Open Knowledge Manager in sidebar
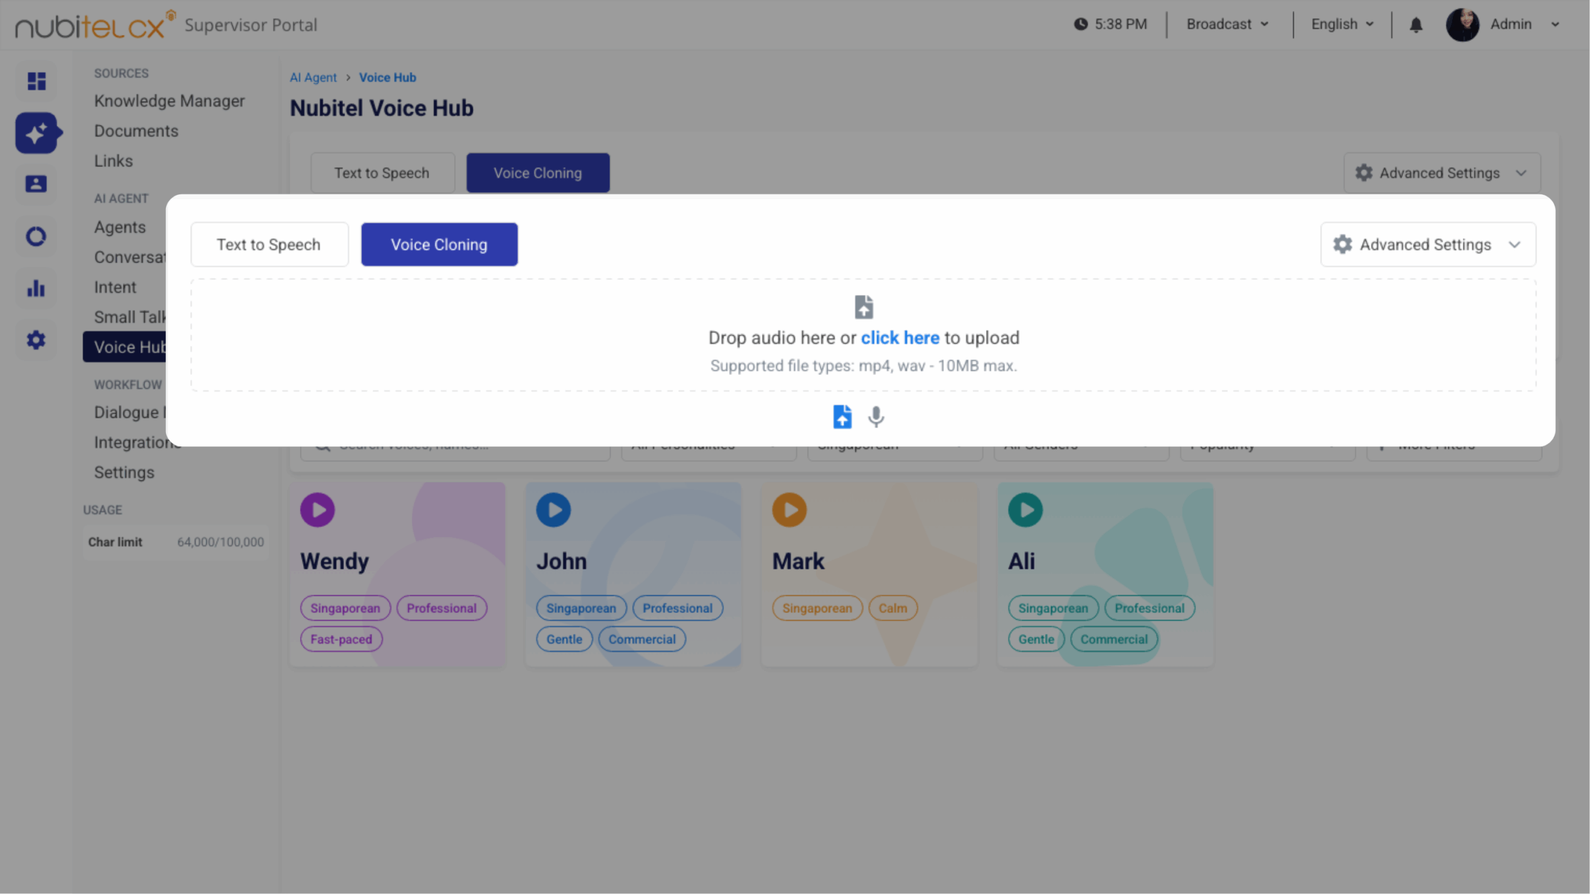The width and height of the screenshot is (1590, 894). click(170, 101)
